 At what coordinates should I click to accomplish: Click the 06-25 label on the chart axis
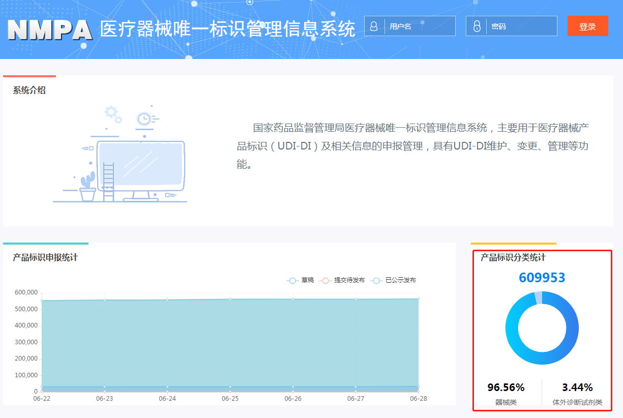click(230, 399)
